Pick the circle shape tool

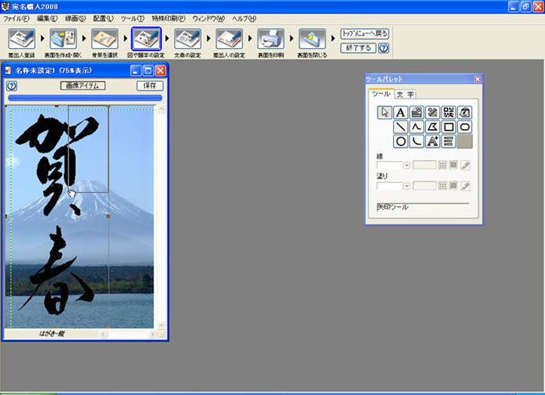[401, 142]
